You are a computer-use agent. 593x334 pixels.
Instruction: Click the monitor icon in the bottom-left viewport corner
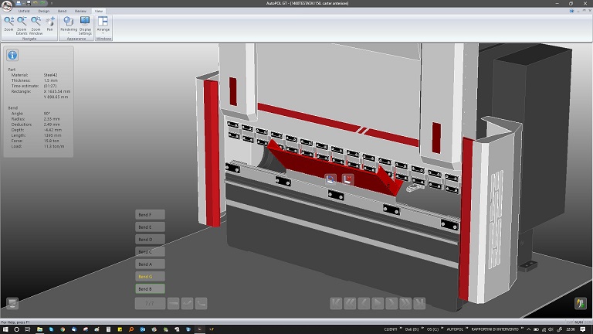12,303
